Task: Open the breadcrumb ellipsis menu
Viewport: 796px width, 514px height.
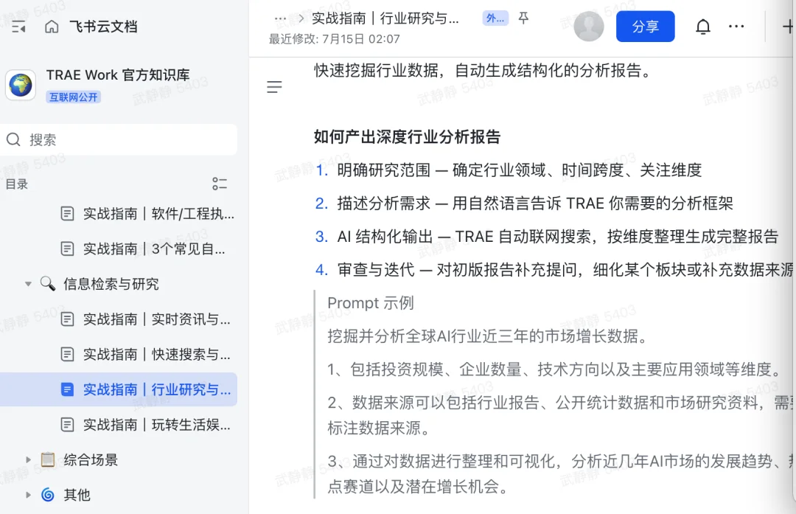Action: [280, 18]
